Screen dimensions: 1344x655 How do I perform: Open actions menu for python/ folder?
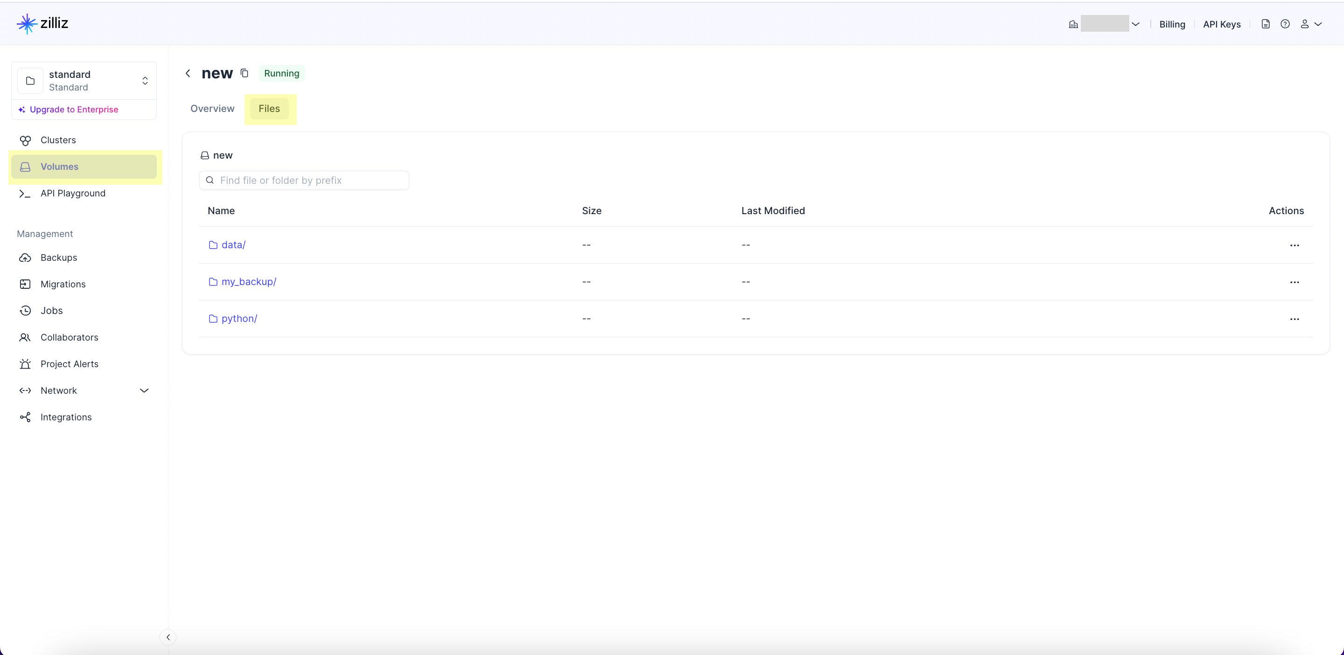1294,319
